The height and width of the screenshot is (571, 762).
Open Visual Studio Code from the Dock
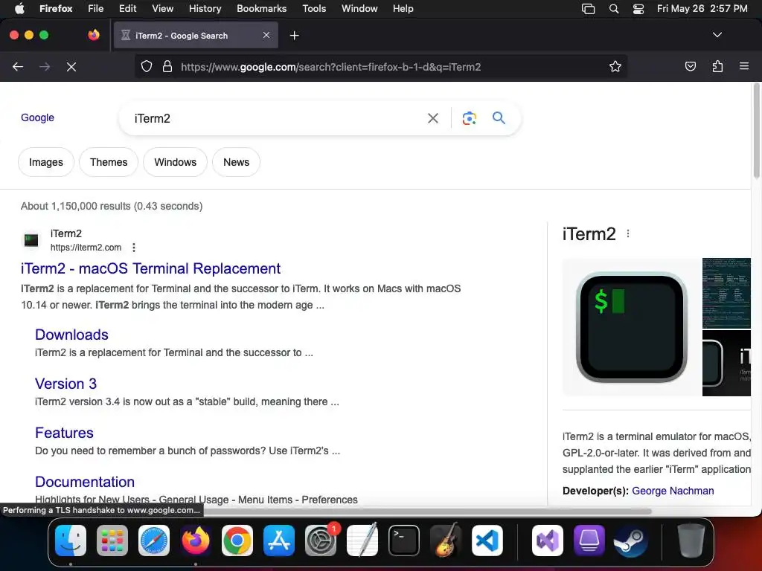point(487,541)
